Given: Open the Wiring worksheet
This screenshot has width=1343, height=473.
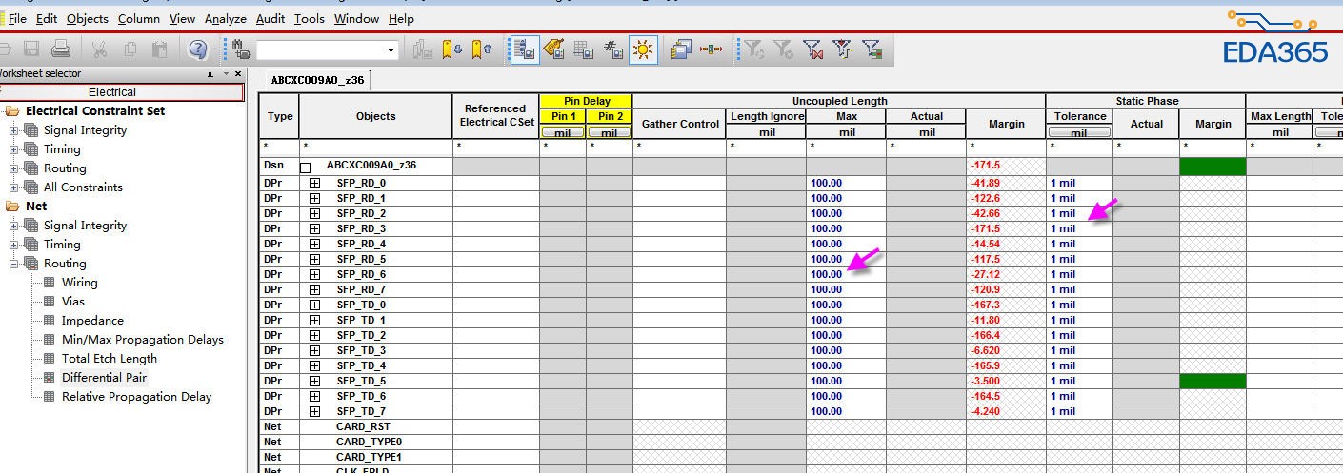Looking at the screenshot, I should click(79, 283).
